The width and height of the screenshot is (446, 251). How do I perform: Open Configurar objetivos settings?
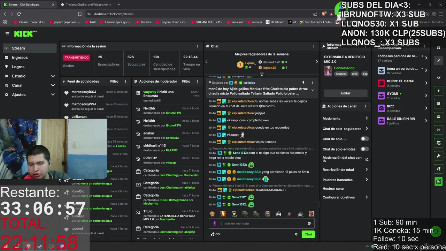[345, 197]
